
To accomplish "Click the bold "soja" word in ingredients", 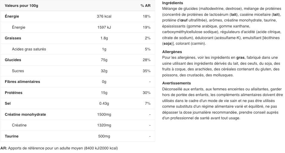I will pos(168,44).
